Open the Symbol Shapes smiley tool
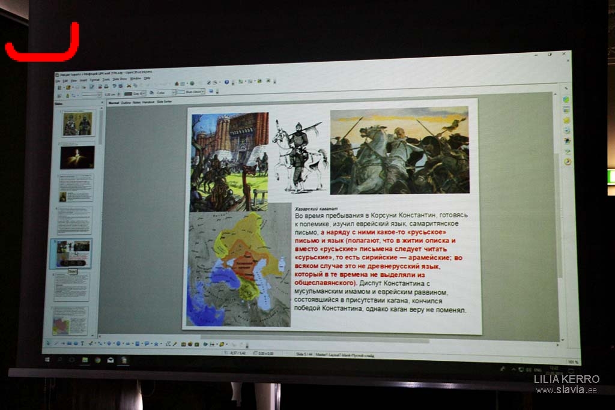 (118, 344)
